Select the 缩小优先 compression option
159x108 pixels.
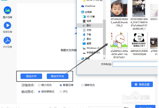(45, 85)
